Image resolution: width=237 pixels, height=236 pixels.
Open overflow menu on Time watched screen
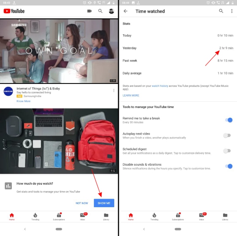[x=232, y=11]
